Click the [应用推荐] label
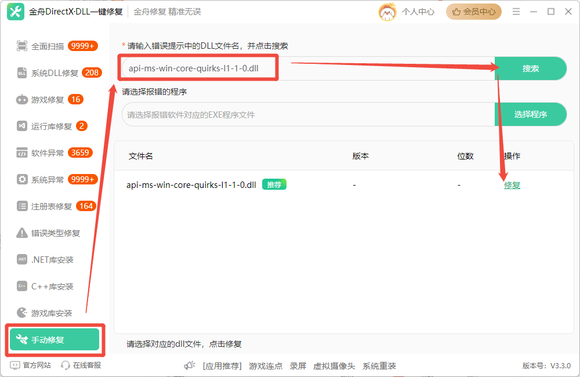The image size is (580, 377). coord(222,366)
